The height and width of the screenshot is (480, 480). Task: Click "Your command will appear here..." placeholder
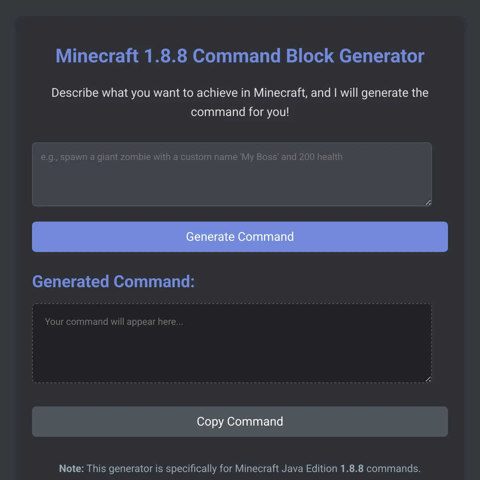[x=114, y=322]
